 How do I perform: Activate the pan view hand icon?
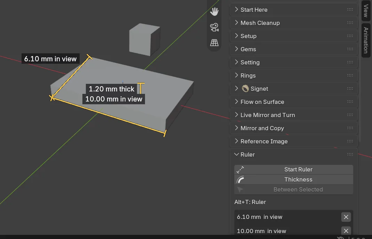(214, 11)
